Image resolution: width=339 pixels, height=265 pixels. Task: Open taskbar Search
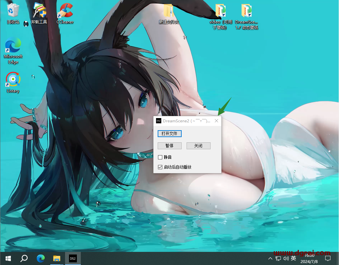point(24,258)
